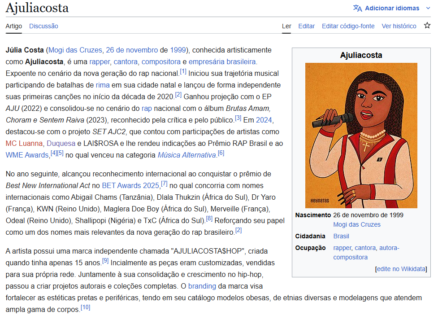Viewport: 438px width, 320px height.
Task: Select the Editar código-fonte tab
Action: tap(348, 26)
